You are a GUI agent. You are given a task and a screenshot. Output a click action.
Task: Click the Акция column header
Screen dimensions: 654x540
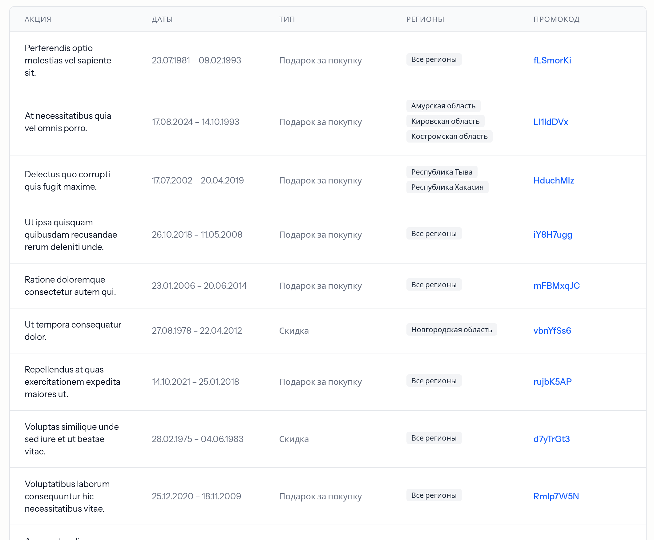pos(38,19)
